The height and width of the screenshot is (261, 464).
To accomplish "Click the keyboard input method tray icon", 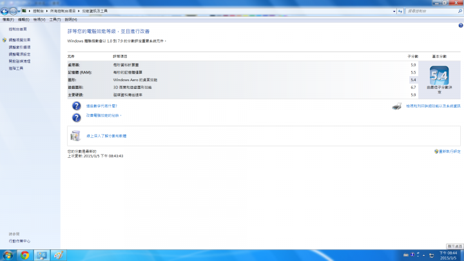I will [x=406, y=255].
